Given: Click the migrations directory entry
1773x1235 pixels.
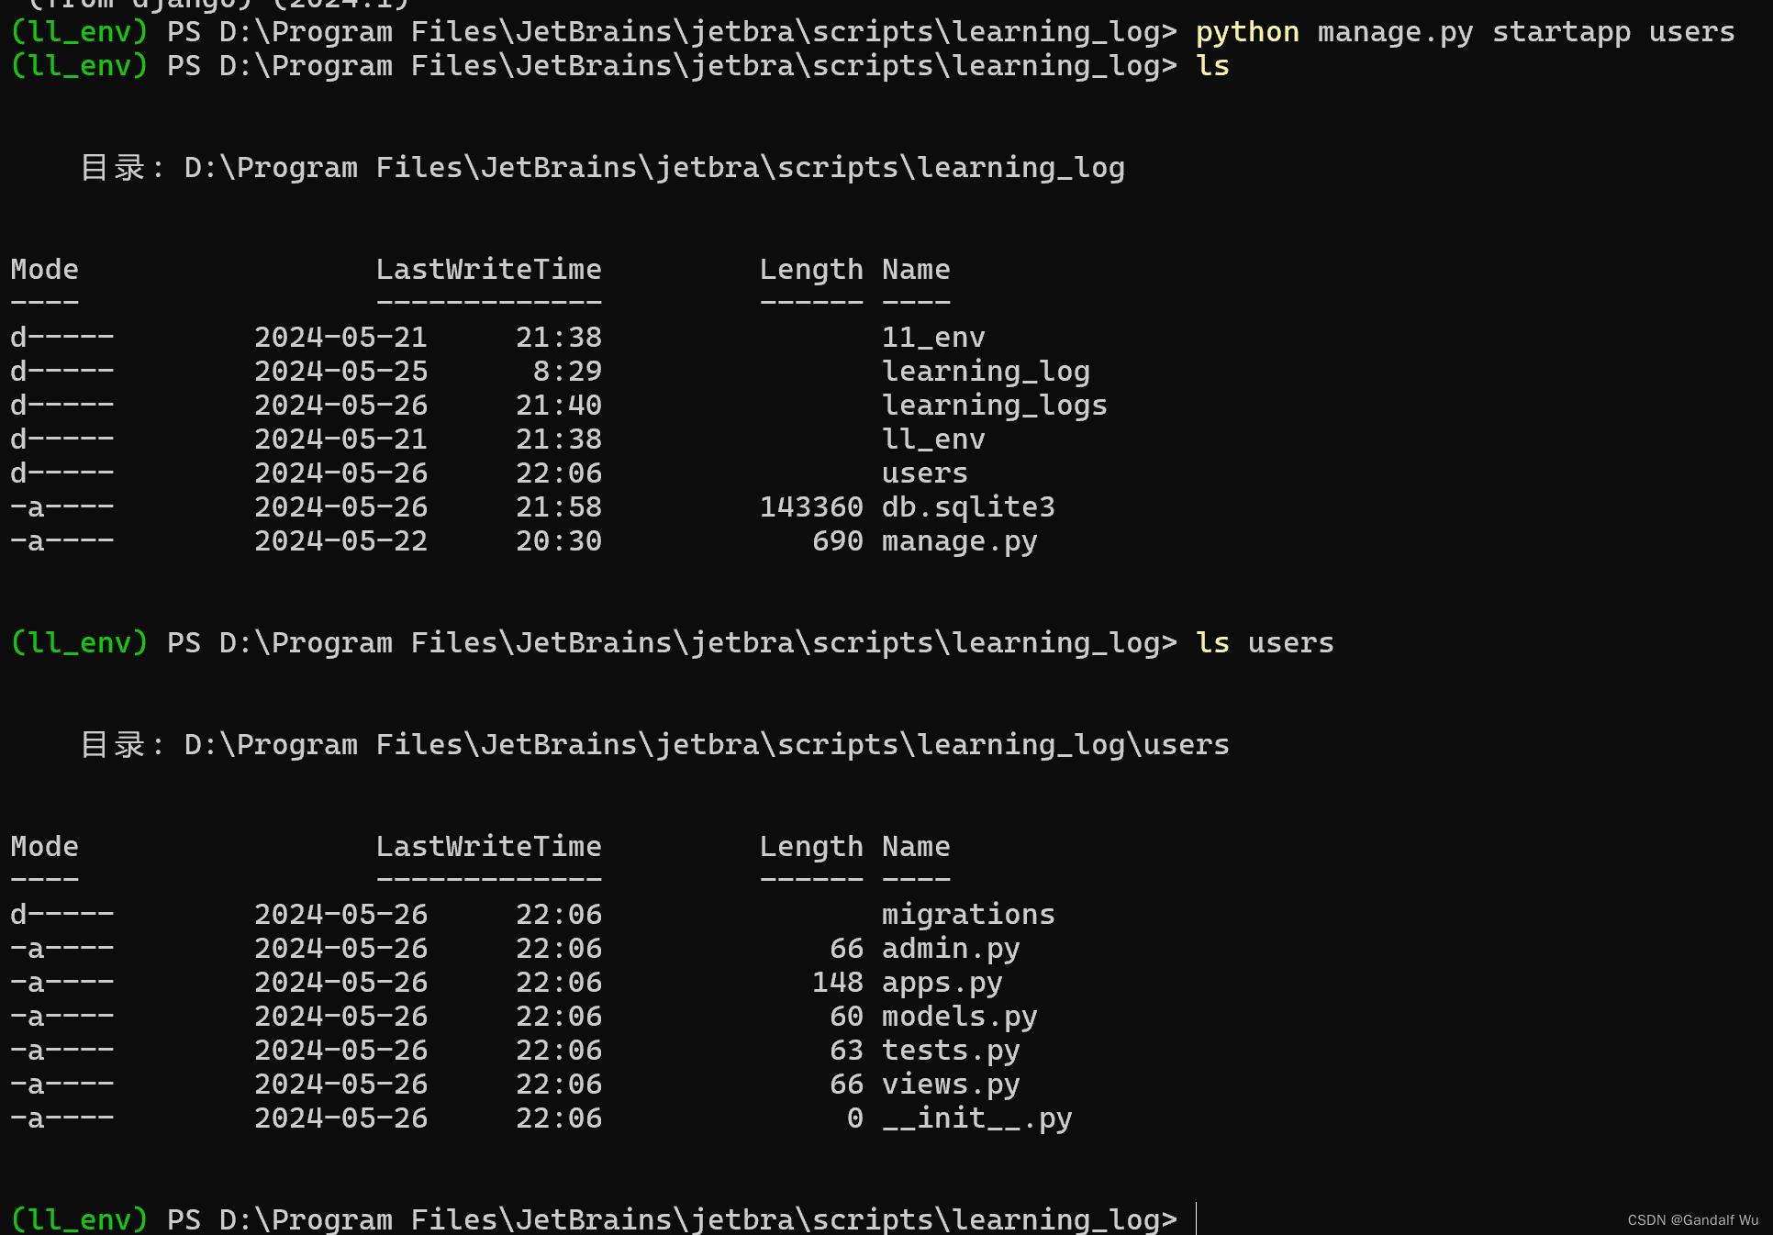Looking at the screenshot, I should pyautogui.click(x=967, y=914).
